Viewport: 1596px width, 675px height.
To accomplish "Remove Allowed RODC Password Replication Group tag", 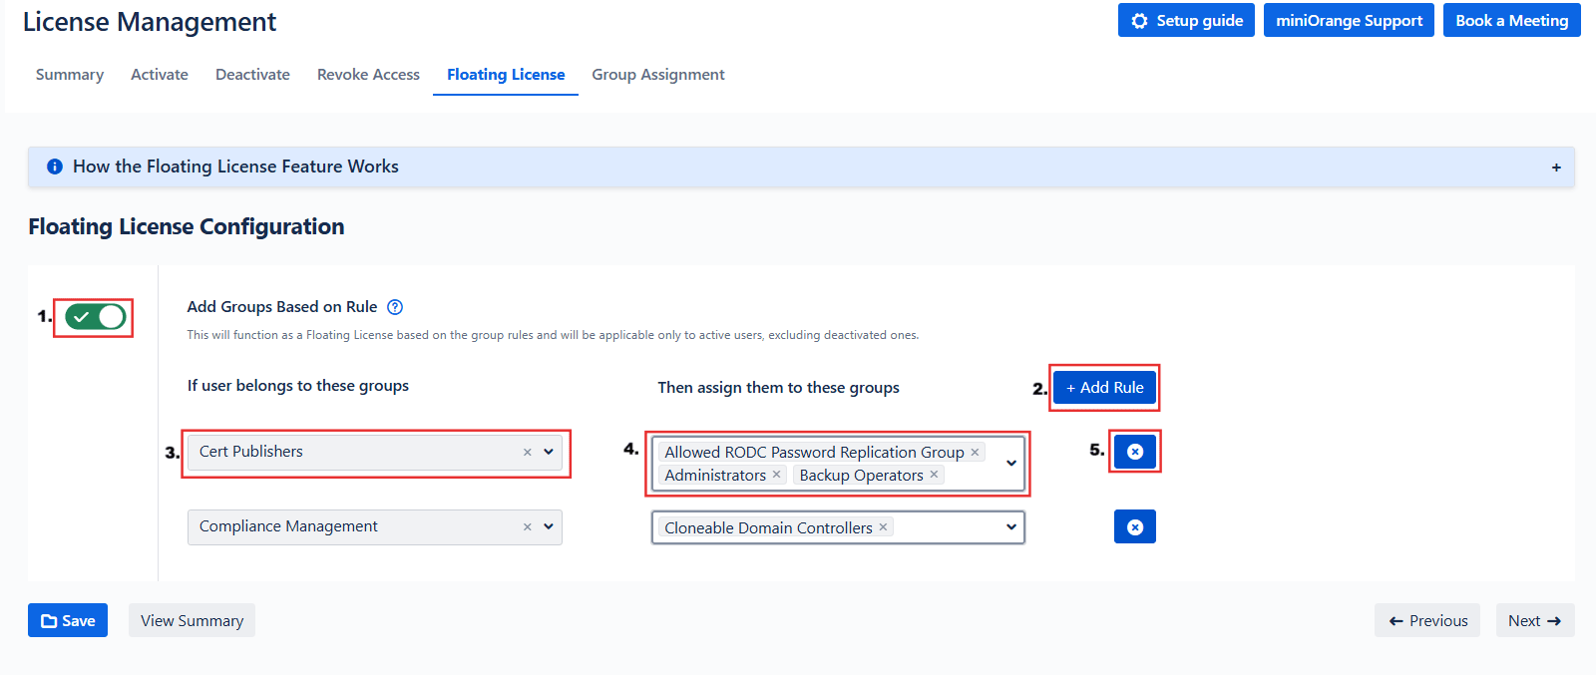I will click(x=975, y=452).
